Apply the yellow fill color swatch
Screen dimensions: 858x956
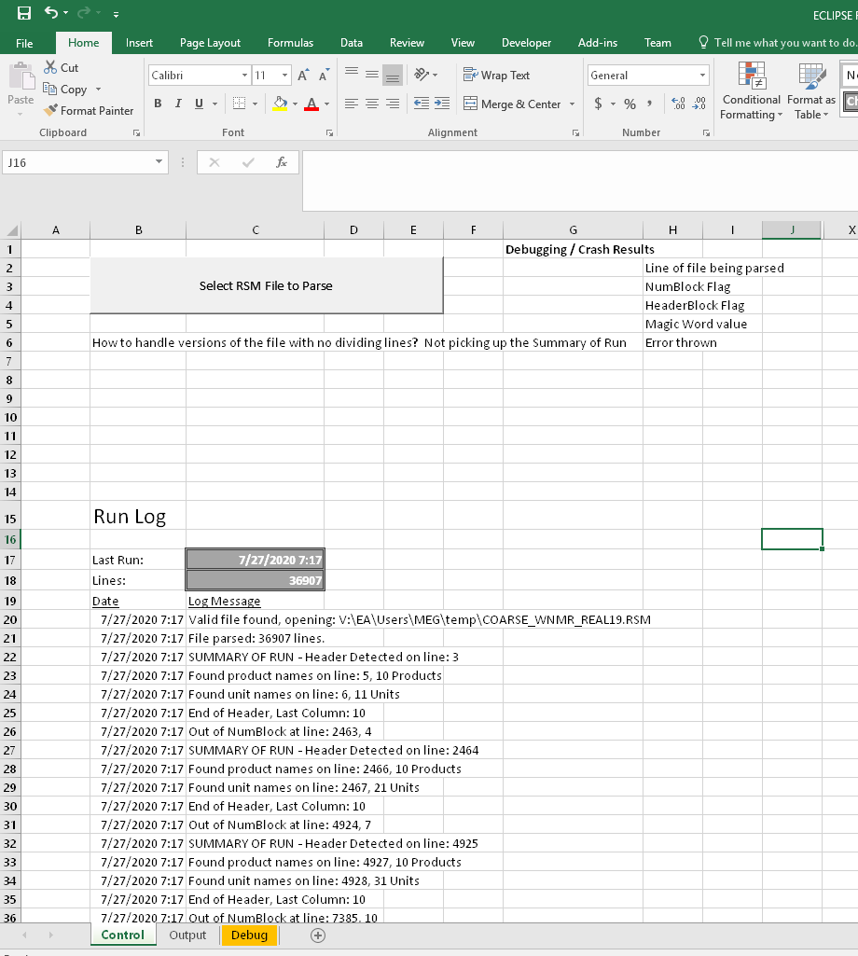click(x=279, y=104)
